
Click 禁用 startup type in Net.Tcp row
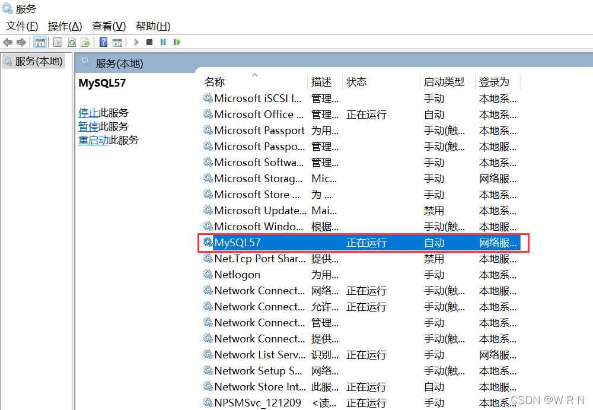tap(434, 259)
